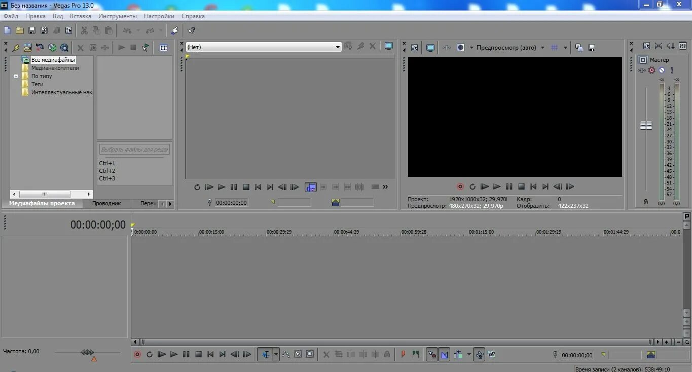The image size is (692, 372).
Task: Select the Selection Edit tool on timeline
Action: click(x=298, y=355)
